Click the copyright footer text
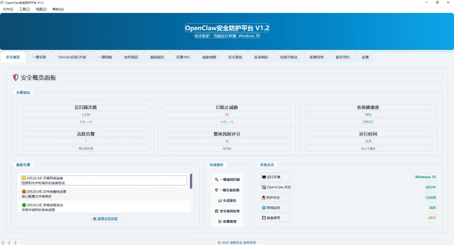The width and height of the screenshot is (454, 245). (x=237, y=242)
